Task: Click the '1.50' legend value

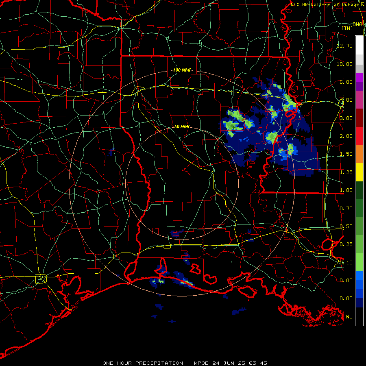Action: (x=346, y=154)
